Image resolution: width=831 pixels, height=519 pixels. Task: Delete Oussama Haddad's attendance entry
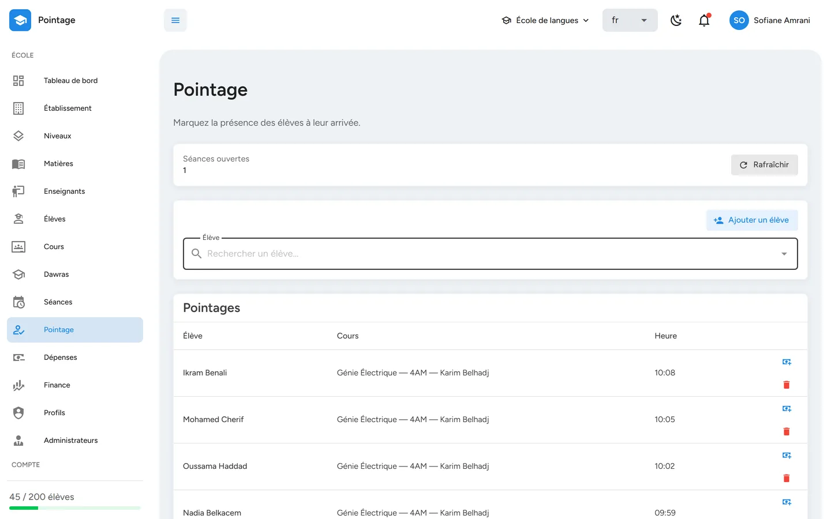[787, 478]
